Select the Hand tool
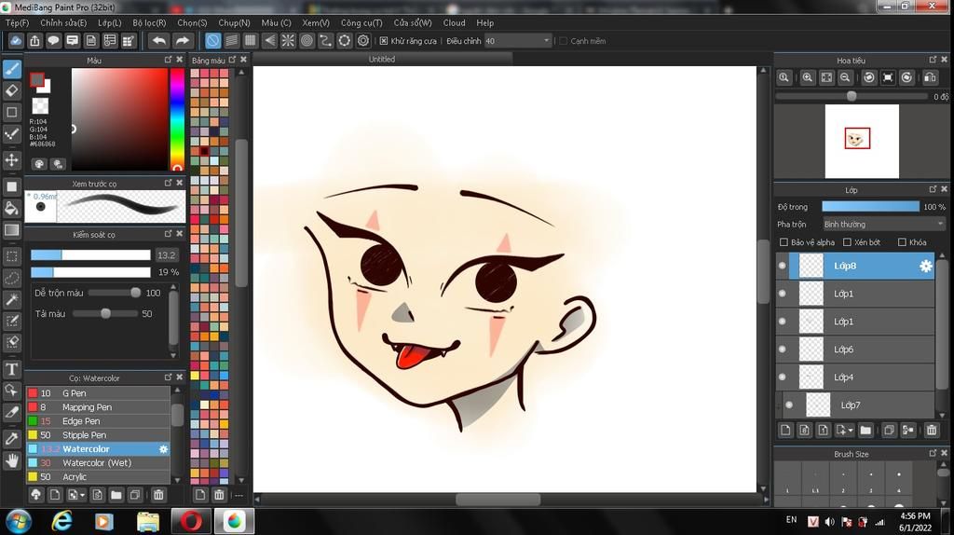The width and height of the screenshot is (954, 535). click(11, 460)
